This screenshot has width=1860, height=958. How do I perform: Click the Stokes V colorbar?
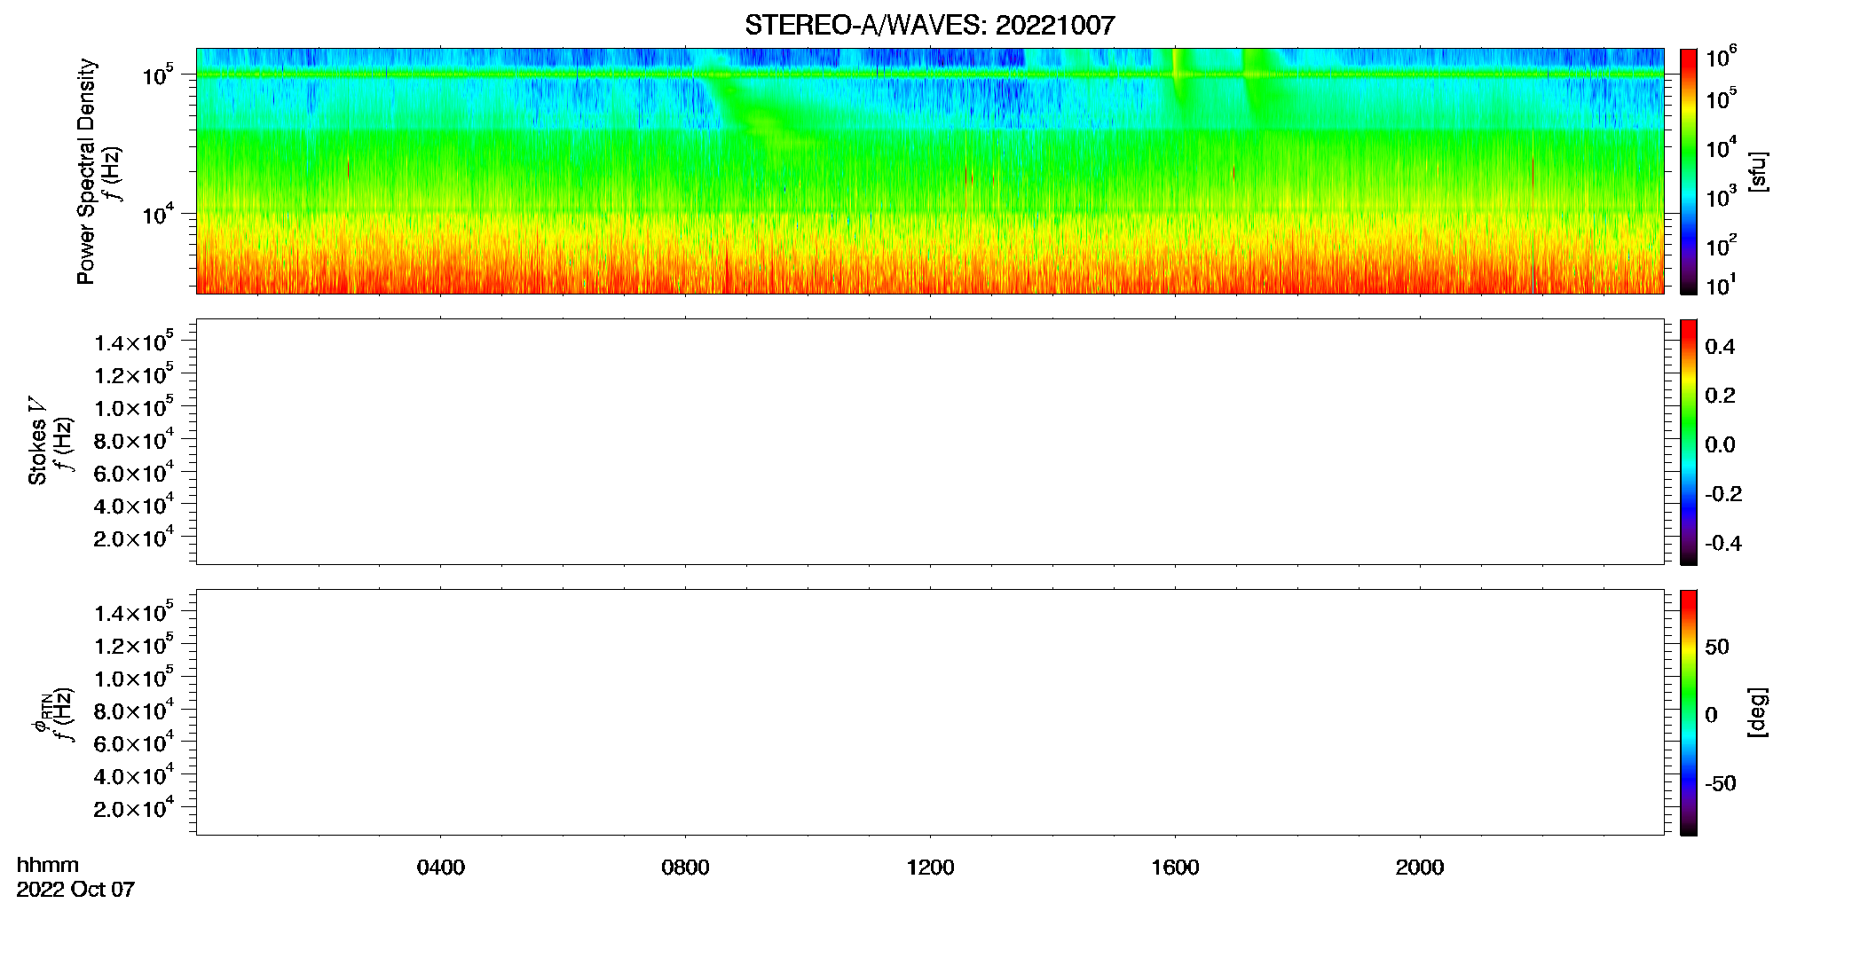[1689, 442]
